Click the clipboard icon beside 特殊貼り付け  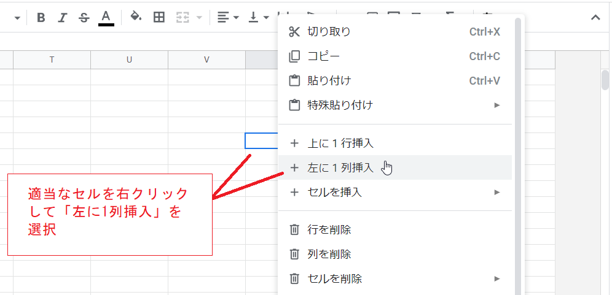coord(294,105)
